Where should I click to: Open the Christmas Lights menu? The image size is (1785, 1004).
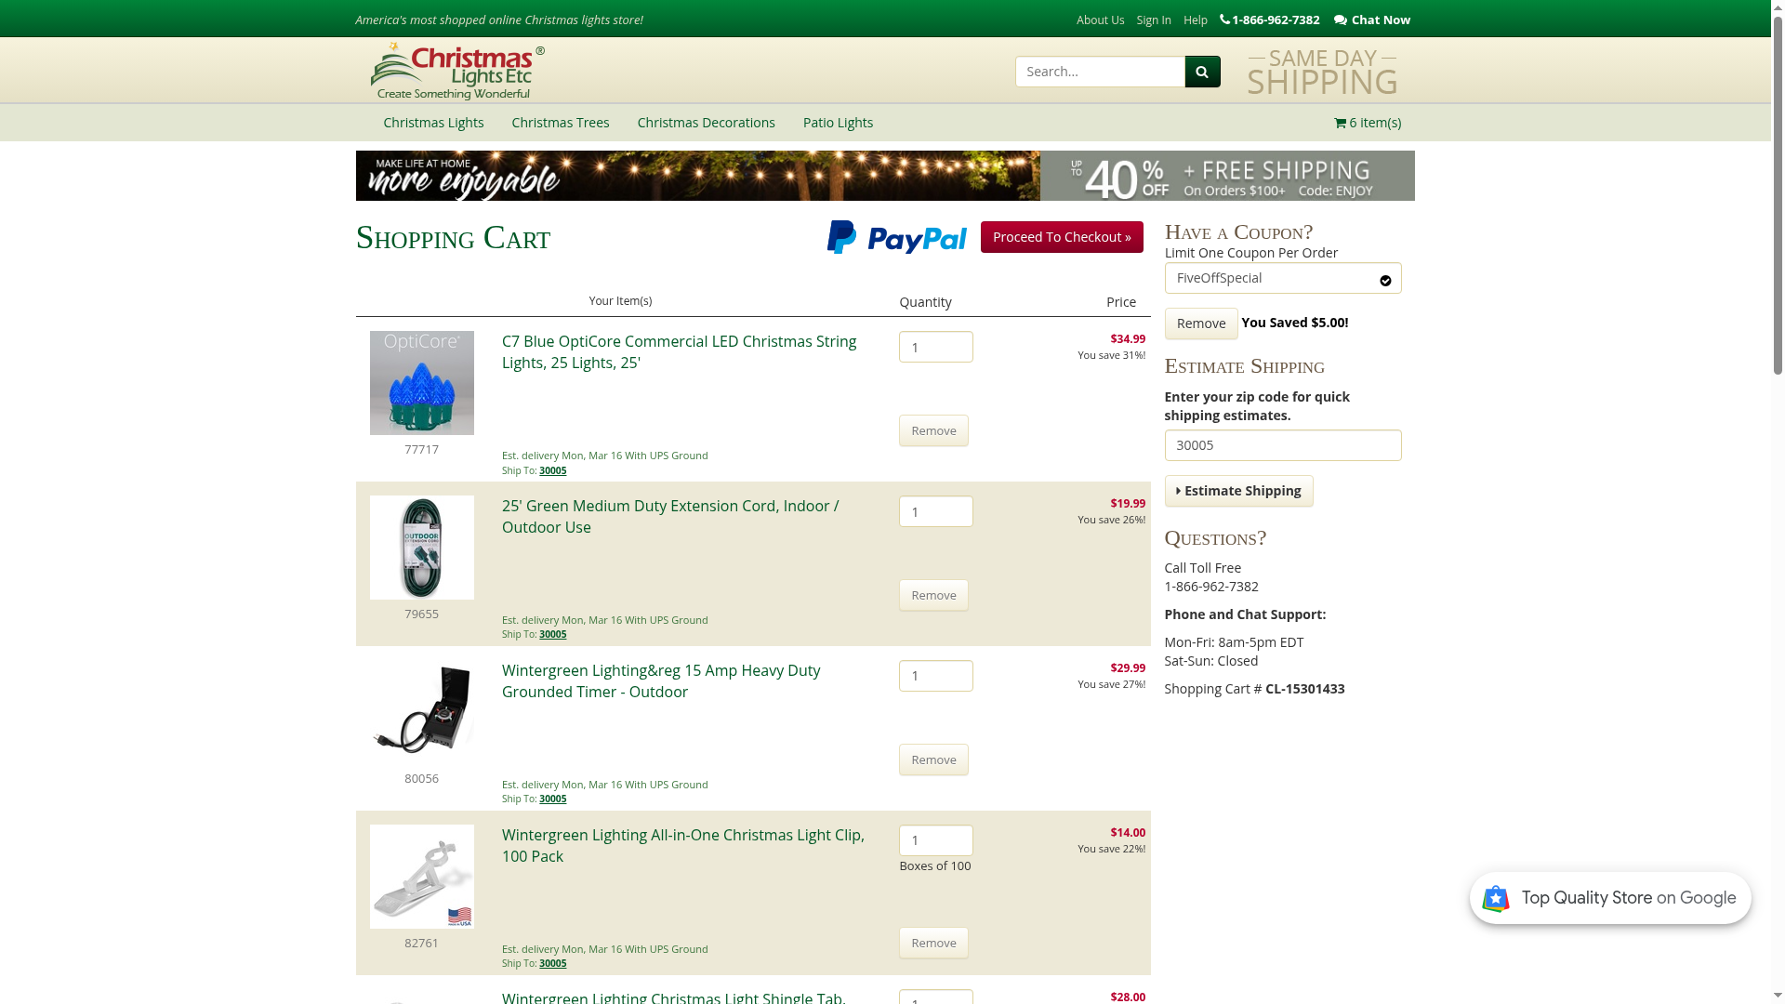[433, 123]
